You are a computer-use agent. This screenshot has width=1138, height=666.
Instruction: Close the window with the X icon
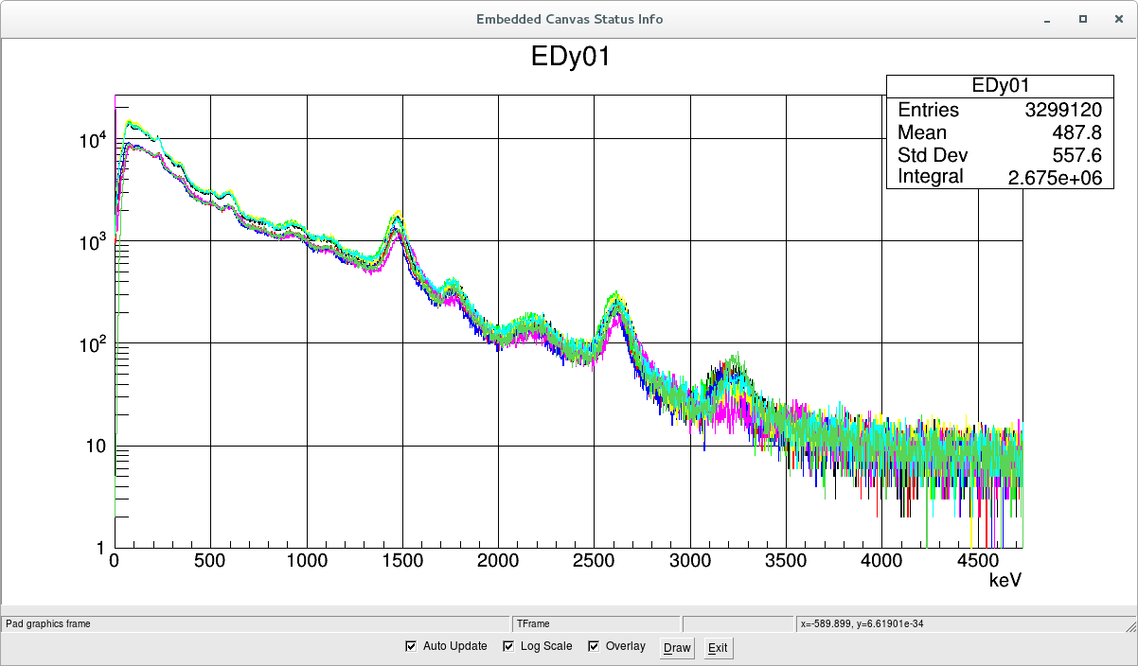click(x=1117, y=19)
